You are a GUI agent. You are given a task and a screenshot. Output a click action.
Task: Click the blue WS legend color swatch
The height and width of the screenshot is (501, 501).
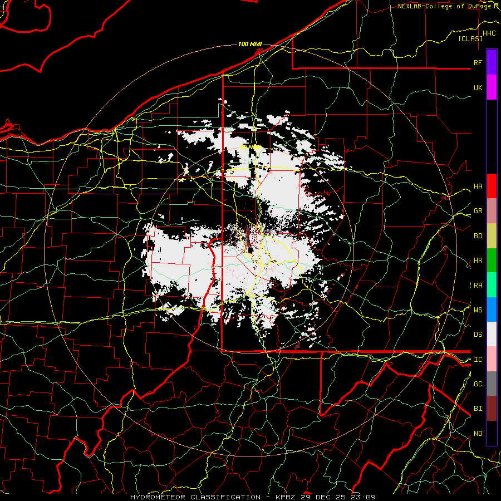point(492,310)
